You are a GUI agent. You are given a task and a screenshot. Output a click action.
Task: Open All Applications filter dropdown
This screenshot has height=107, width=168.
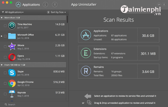pos(14,12)
